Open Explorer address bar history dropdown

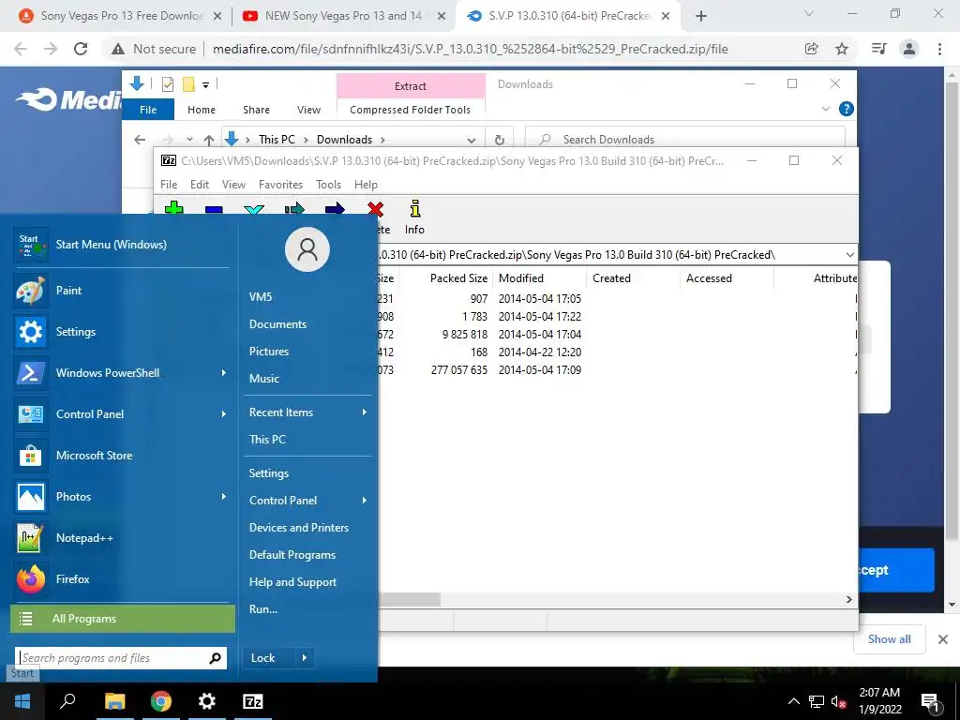(471, 140)
